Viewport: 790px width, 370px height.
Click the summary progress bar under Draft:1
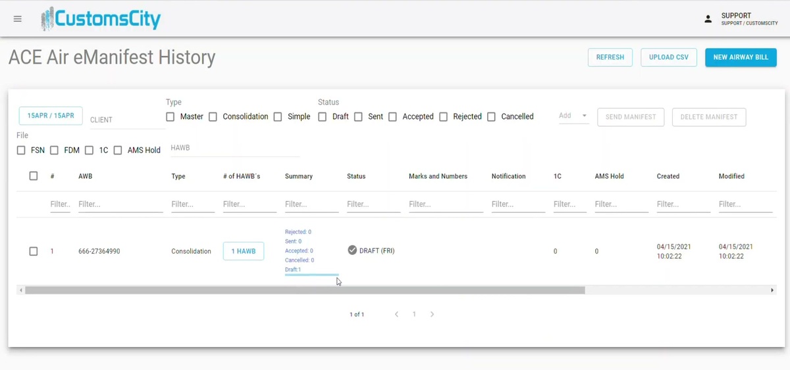[311, 275]
